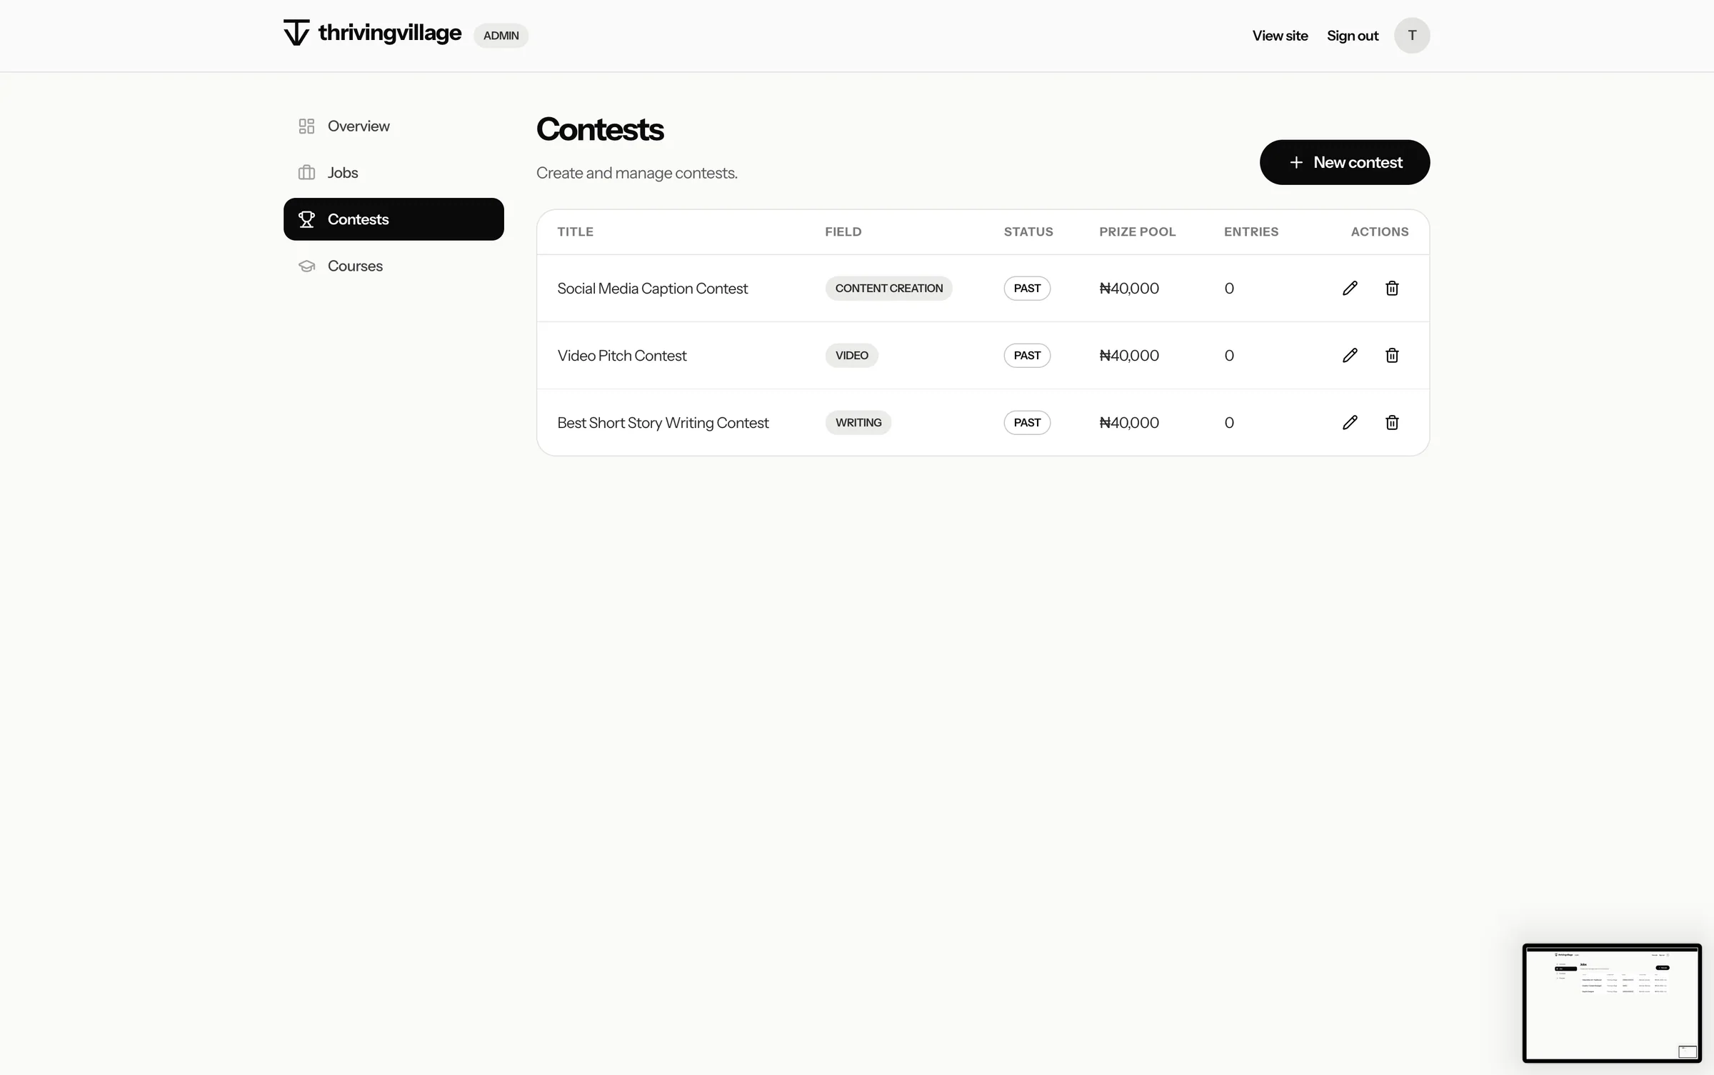Click the WRITING field tag
Image resolution: width=1714 pixels, height=1075 pixels.
coord(858,423)
